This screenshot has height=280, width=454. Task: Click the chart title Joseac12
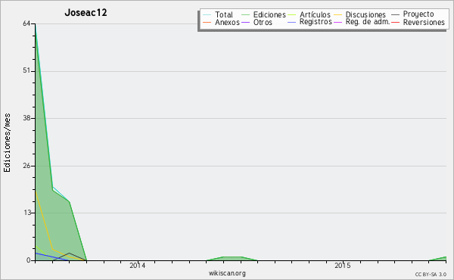point(86,12)
